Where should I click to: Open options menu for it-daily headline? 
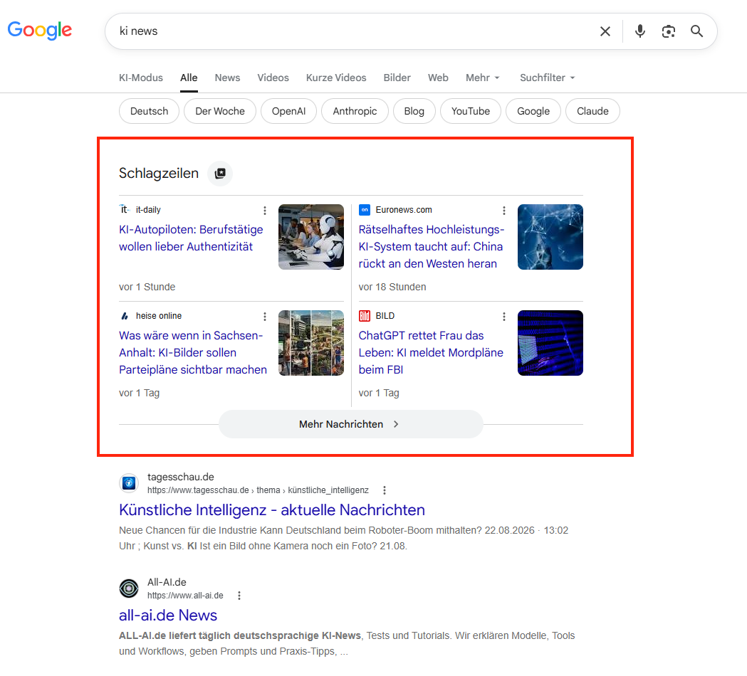pyautogui.click(x=265, y=211)
